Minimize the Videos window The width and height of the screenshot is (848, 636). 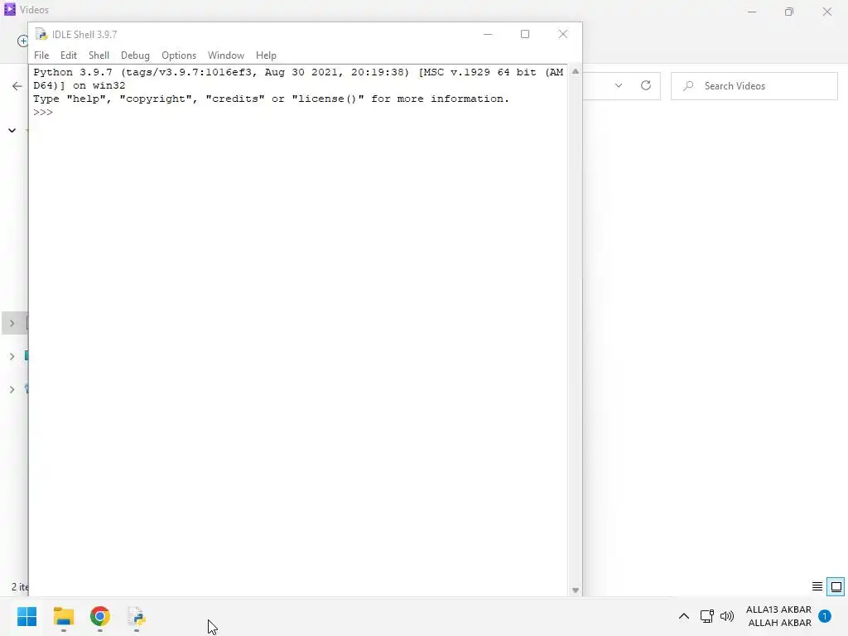[752, 12]
